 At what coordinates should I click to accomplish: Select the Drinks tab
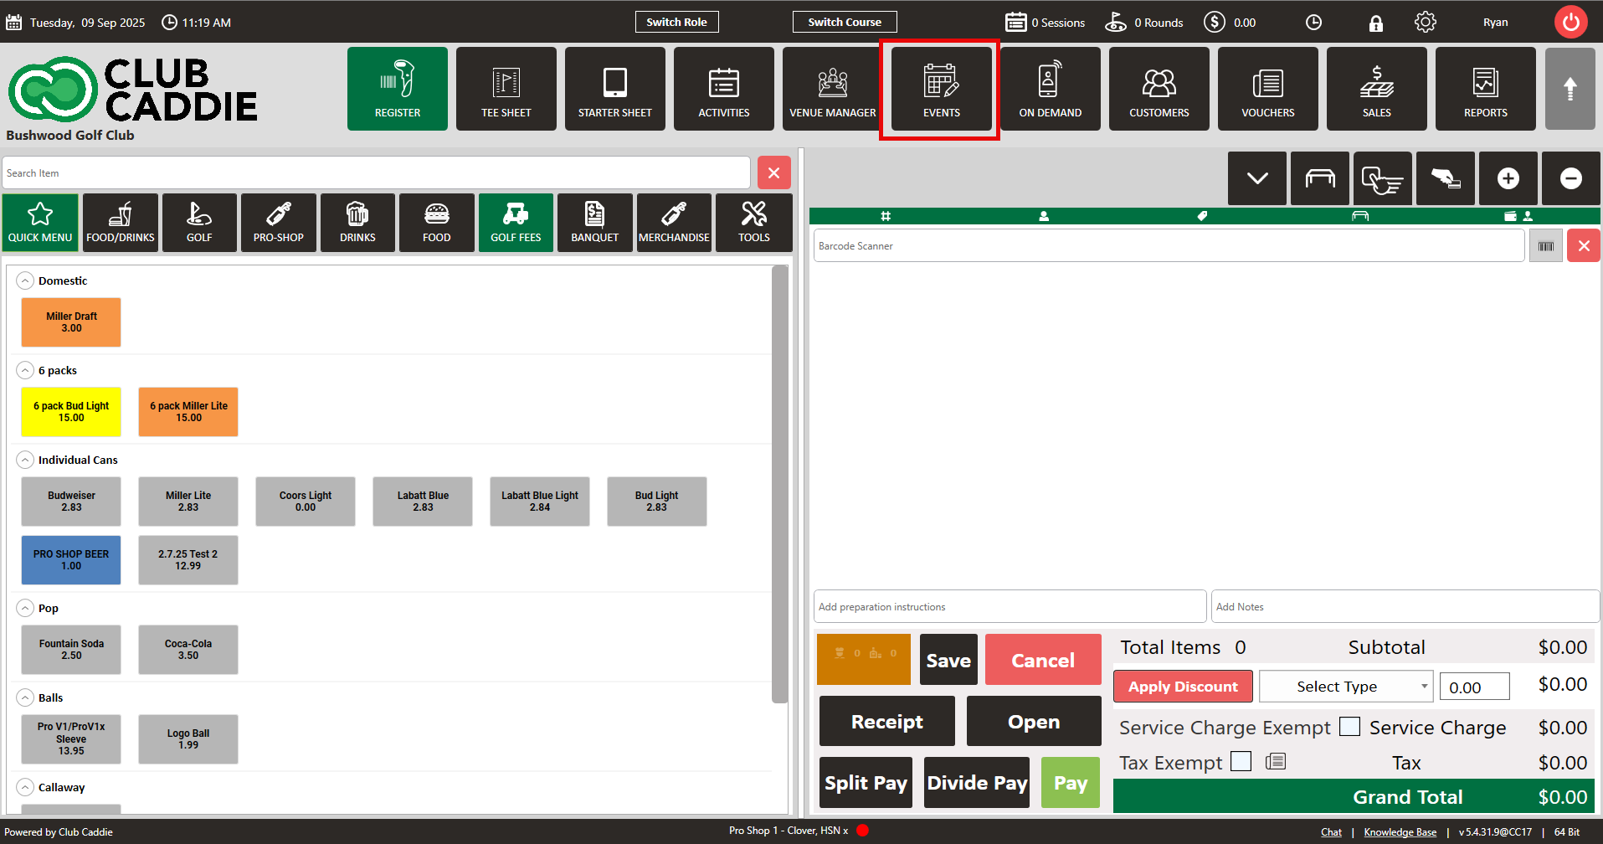357,222
